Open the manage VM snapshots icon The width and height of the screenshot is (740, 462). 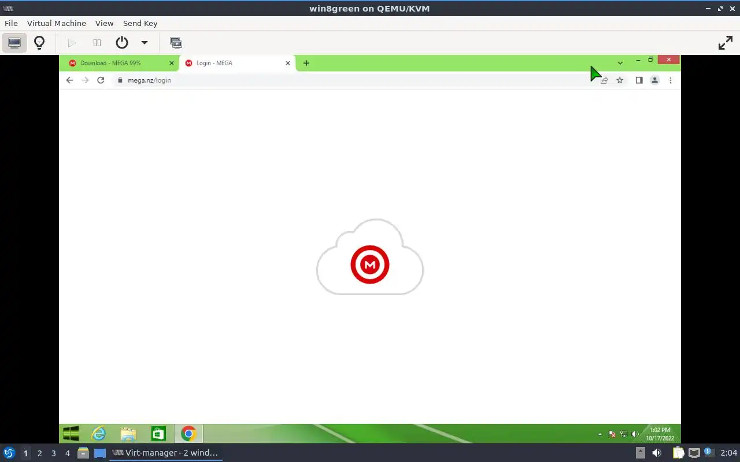tap(176, 43)
